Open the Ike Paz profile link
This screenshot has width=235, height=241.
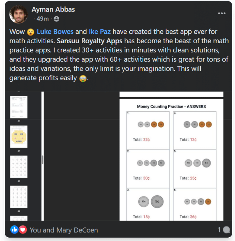pos(100,32)
